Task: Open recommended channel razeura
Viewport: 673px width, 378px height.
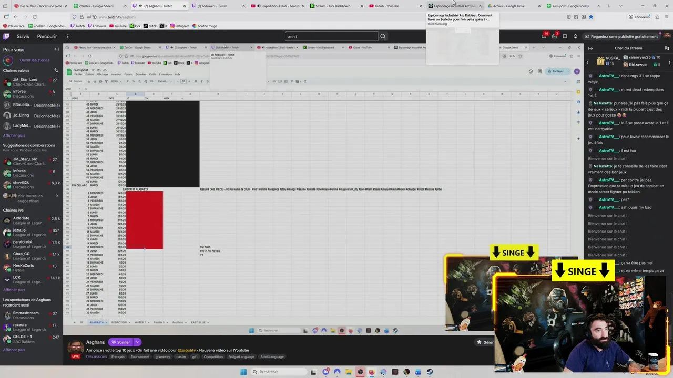Action: click(32, 327)
